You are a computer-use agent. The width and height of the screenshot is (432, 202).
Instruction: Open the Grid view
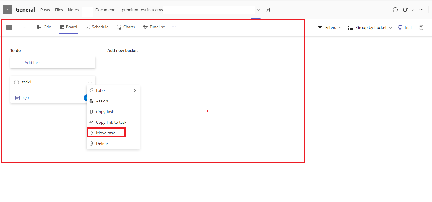[44, 27]
